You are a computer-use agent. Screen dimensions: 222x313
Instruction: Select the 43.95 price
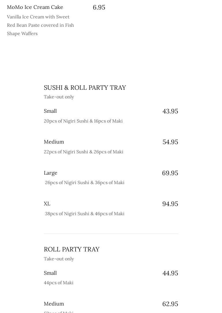tap(170, 111)
